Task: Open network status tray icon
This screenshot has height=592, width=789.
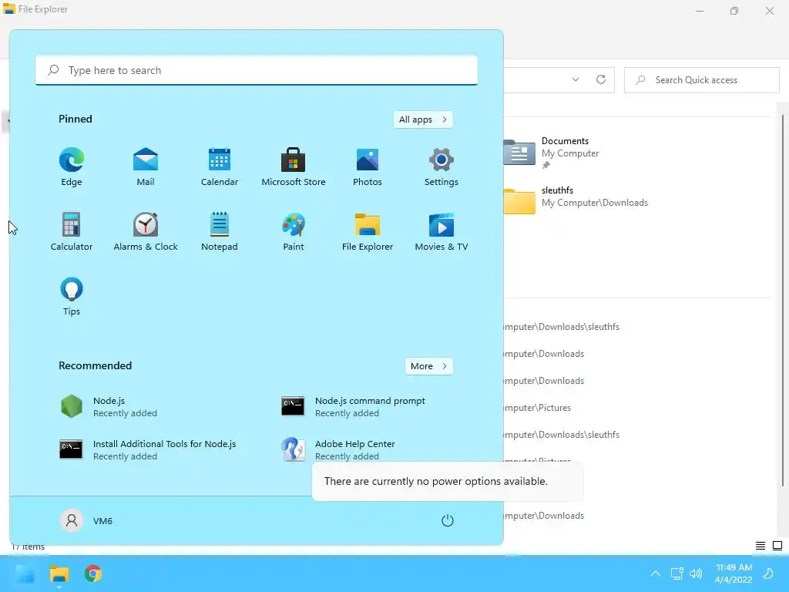Action: 677,573
